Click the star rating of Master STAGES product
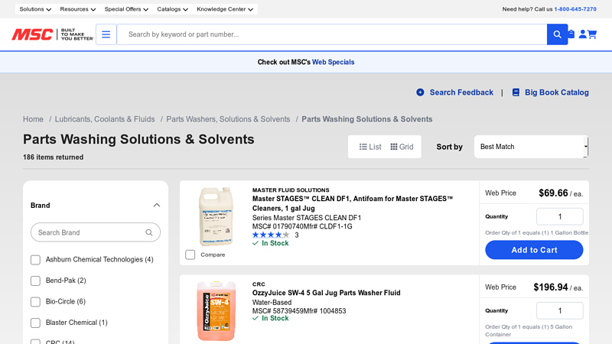 (271, 235)
